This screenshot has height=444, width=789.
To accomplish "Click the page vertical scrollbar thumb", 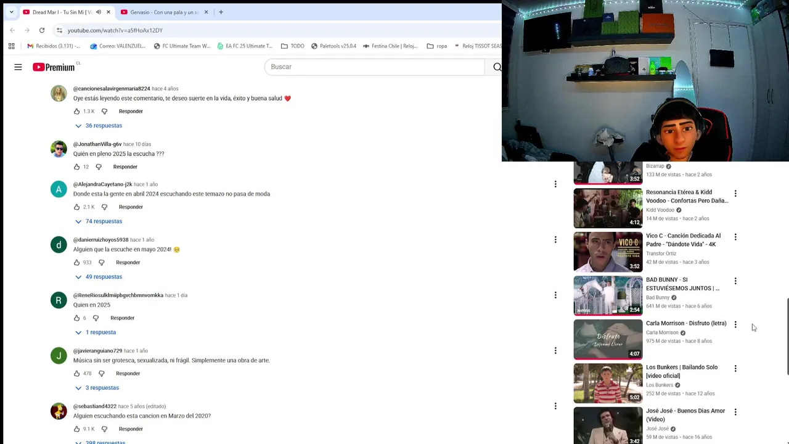I will (x=787, y=336).
